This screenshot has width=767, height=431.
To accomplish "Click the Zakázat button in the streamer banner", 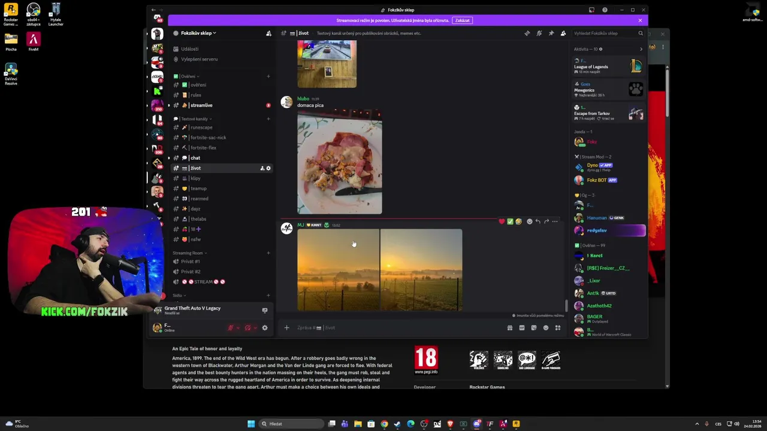I will tap(463, 20).
